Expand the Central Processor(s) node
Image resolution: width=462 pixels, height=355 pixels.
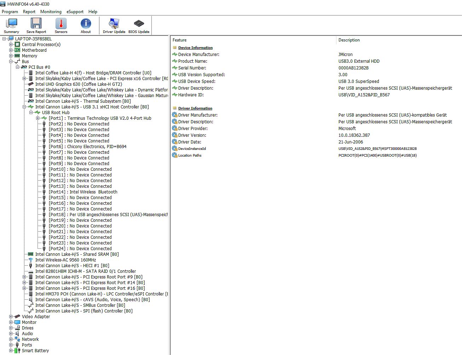point(11,45)
